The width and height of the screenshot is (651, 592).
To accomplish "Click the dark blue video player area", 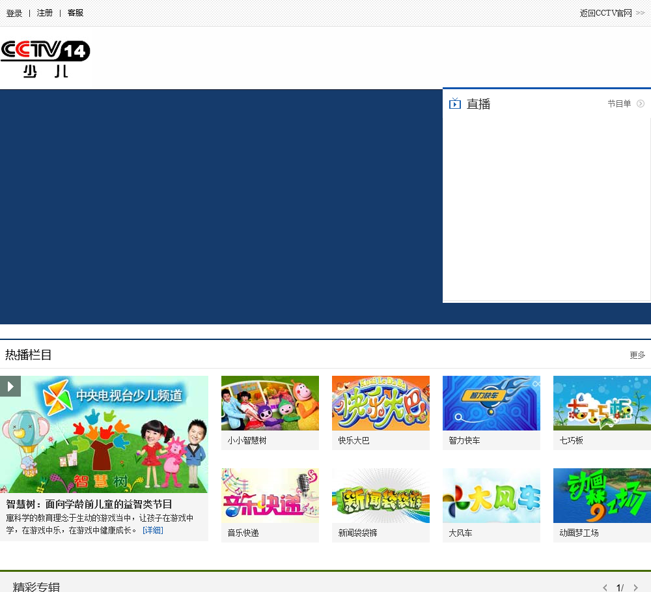I will click(x=221, y=206).
